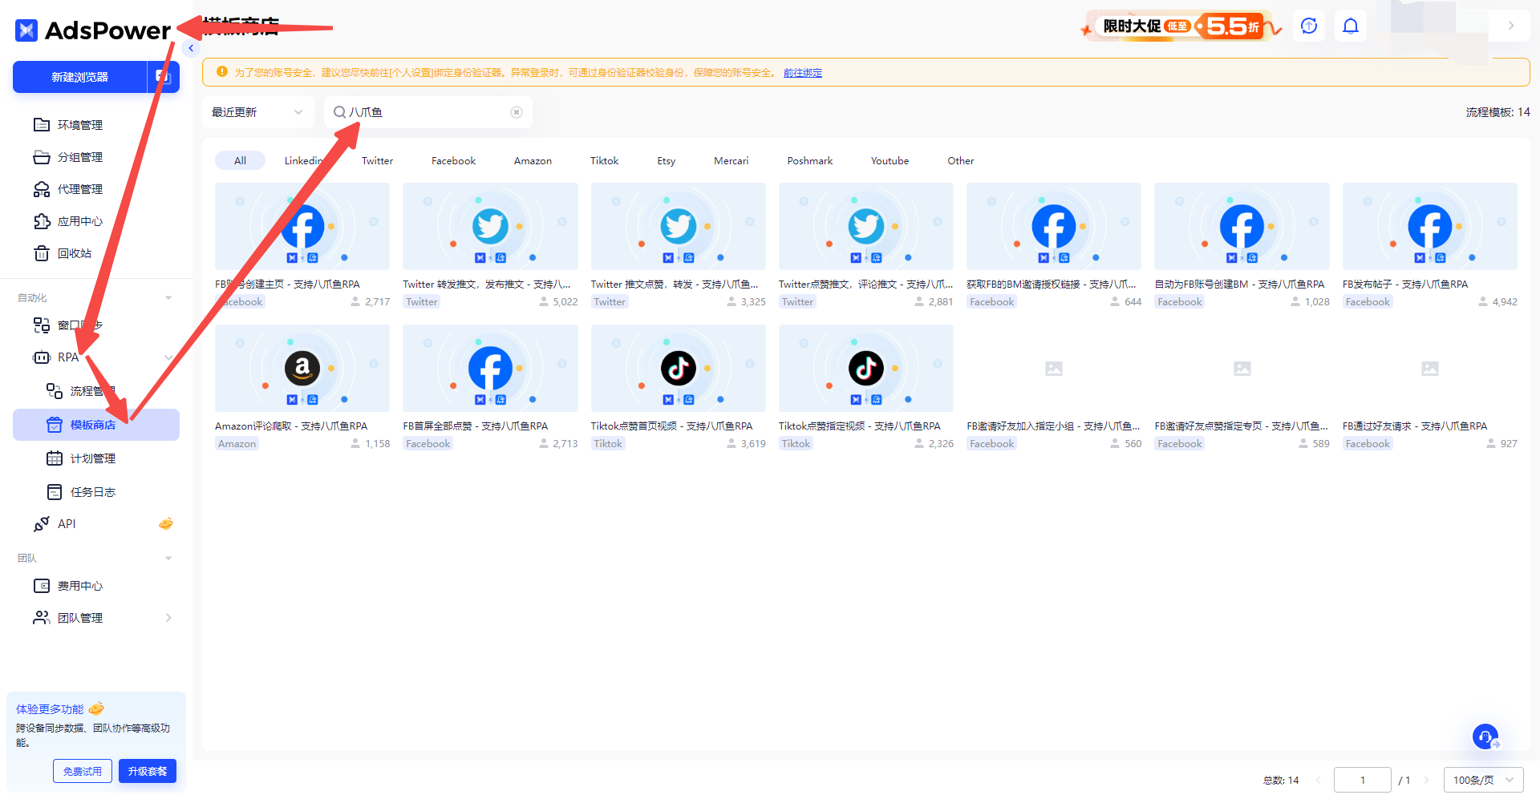Image resolution: width=1540 pixels, height=799 pixels.
Task: Filter by Twitter tab
Action: pos(377,161)
